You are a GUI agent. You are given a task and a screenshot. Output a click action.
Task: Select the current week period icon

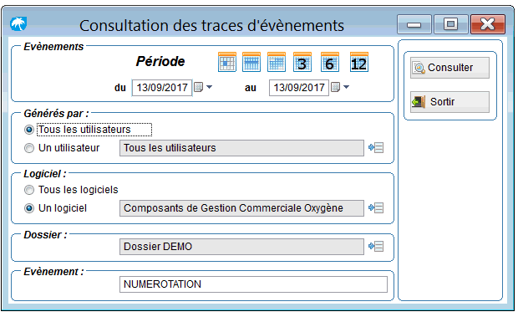(251, 62)
